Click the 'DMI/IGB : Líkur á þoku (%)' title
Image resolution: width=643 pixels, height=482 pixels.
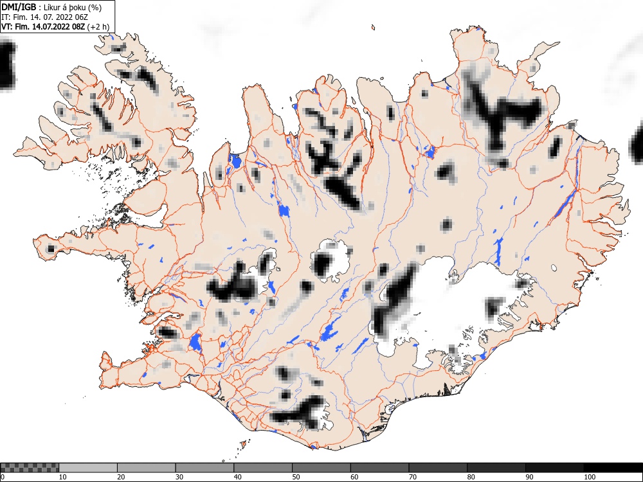[x=51, y=7]
